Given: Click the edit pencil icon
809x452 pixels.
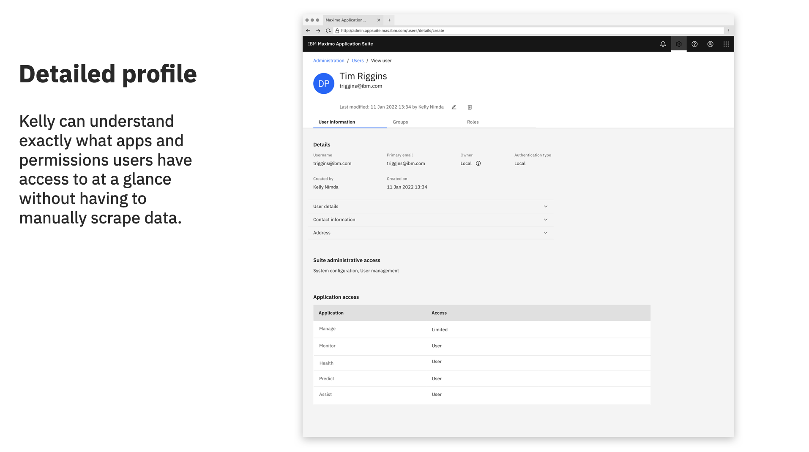Looking at the screenshot, I should pyautogui.click(x=454, y=107).
